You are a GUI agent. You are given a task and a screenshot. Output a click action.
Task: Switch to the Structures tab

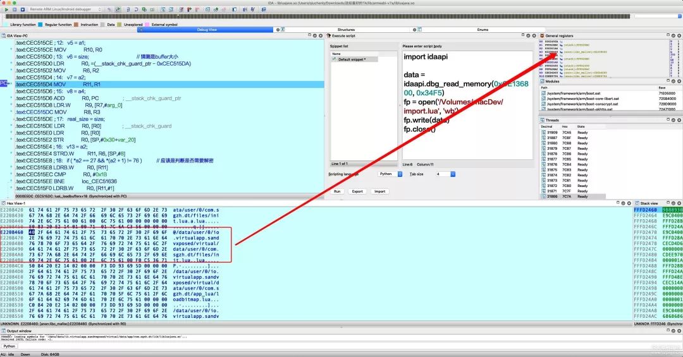pyautogui.click(x=346, y=30)
